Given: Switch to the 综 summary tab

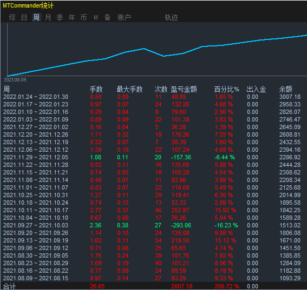Looking at the screenshot, I should tap(12, 17).
